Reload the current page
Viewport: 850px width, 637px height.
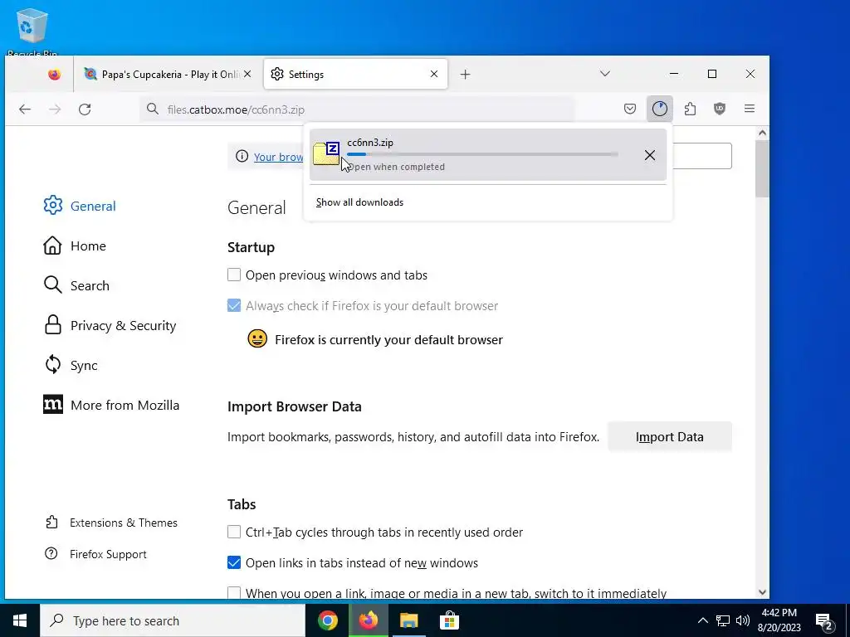coord(85,109)
